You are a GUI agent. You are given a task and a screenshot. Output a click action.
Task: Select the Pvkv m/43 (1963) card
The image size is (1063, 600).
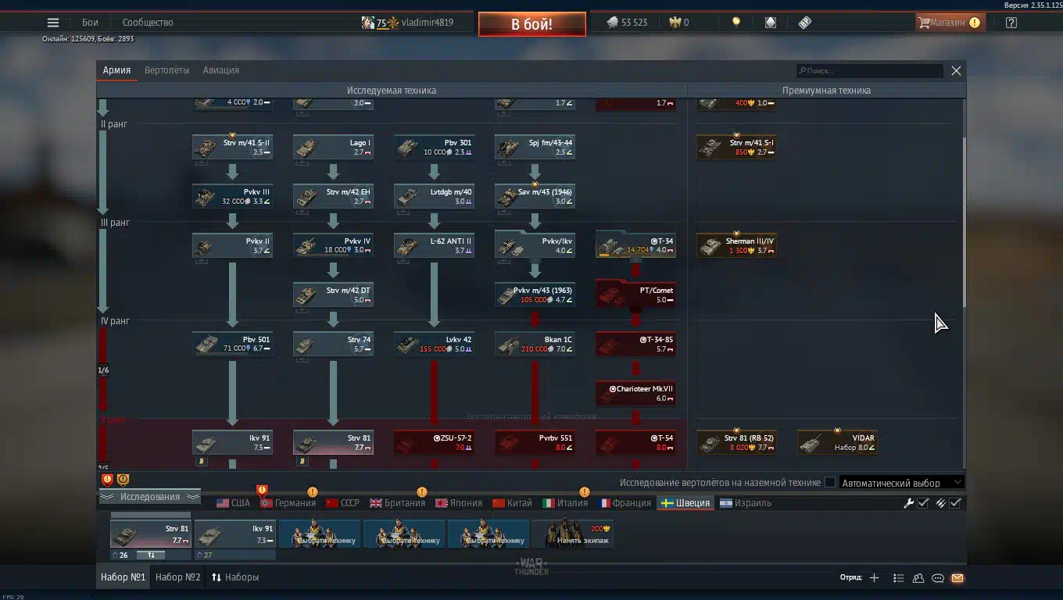pos(535,295)
